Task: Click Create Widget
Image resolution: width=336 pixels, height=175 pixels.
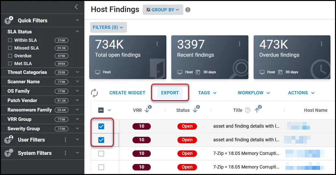Action: point(127,93)
